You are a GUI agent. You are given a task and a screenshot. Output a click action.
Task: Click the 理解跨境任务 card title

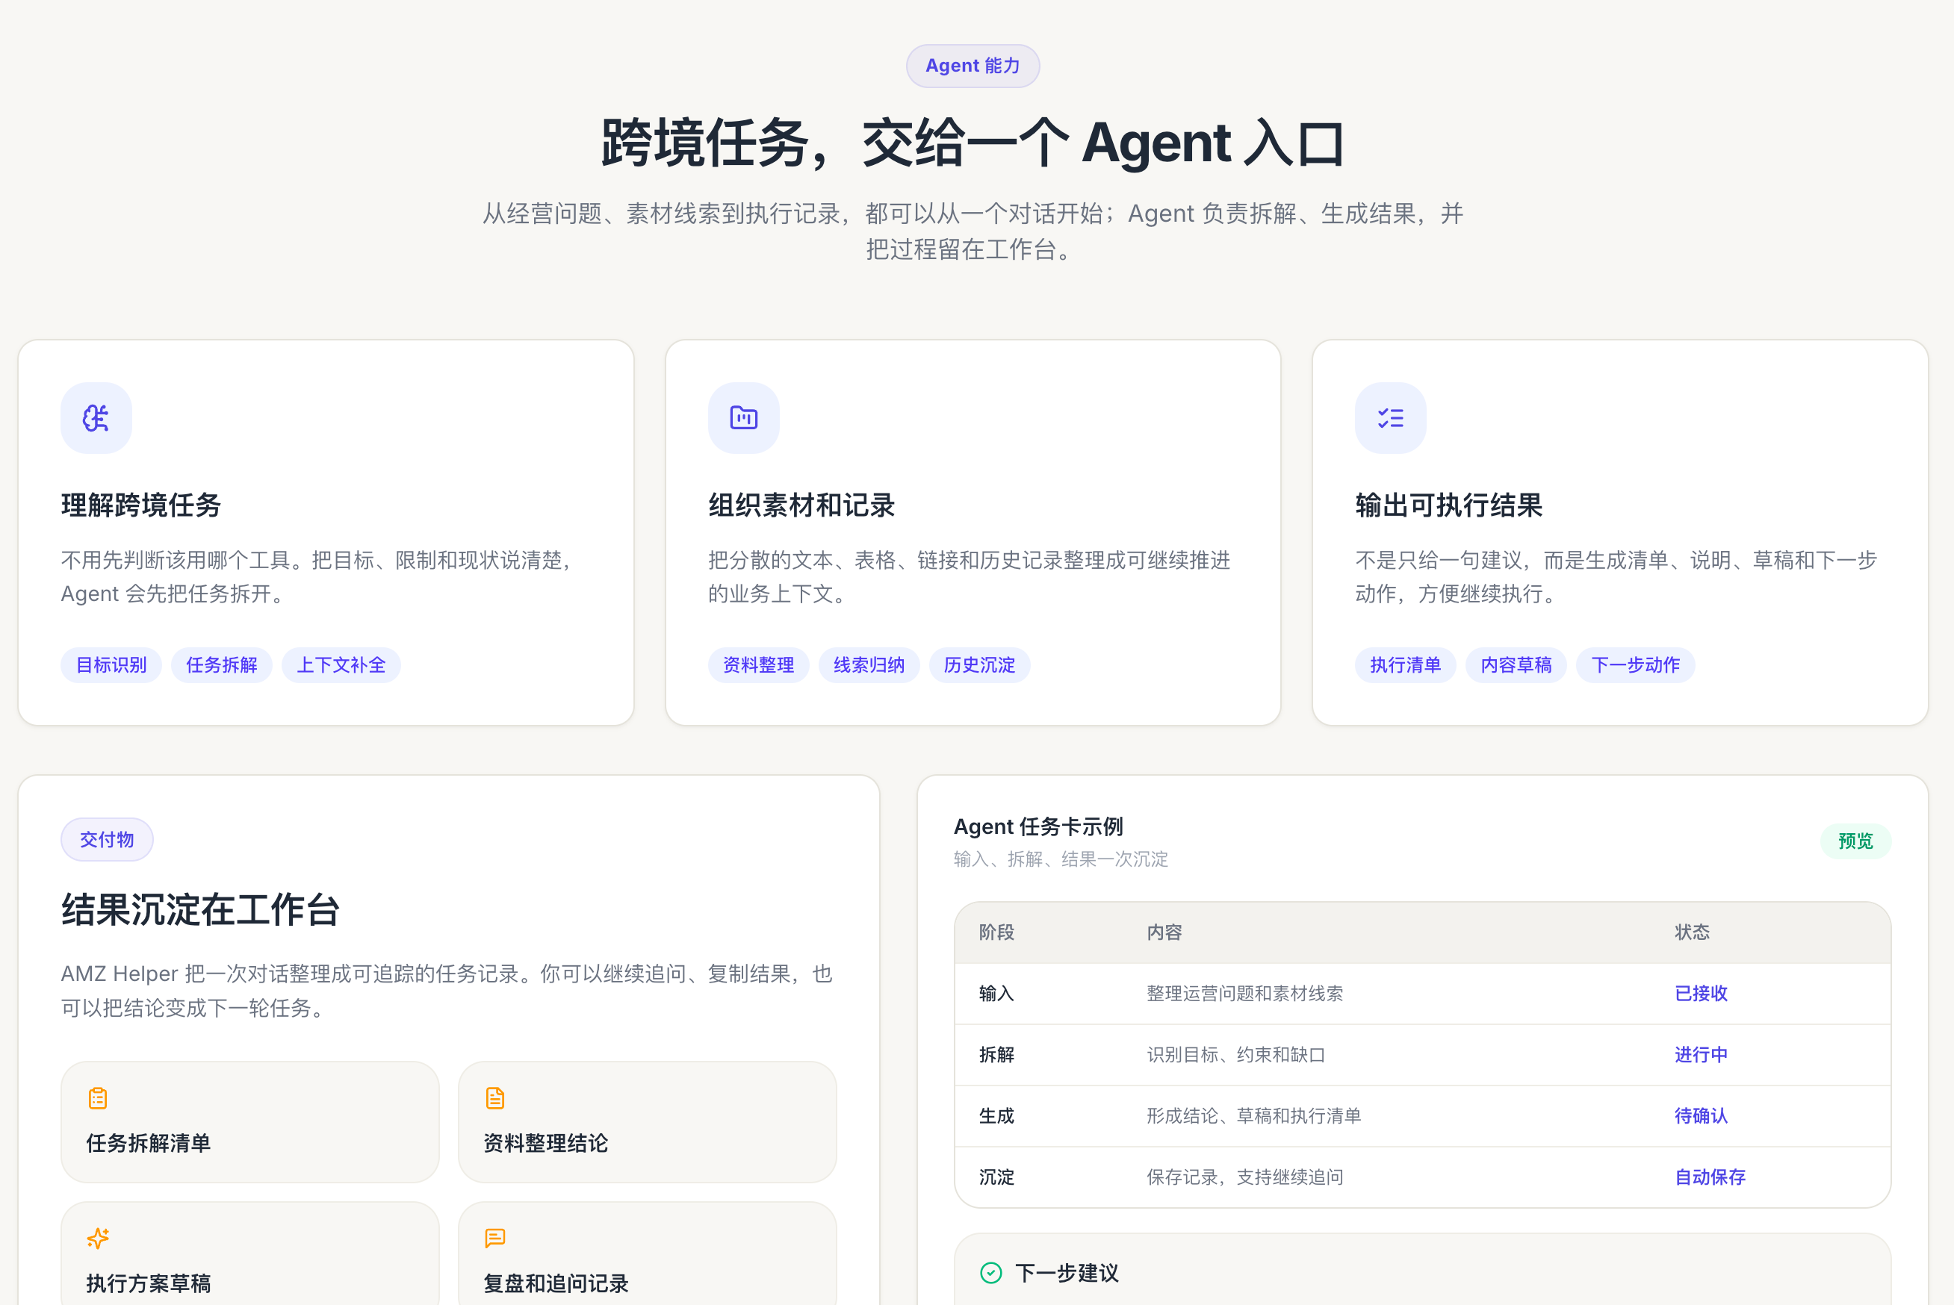(140, 505)
